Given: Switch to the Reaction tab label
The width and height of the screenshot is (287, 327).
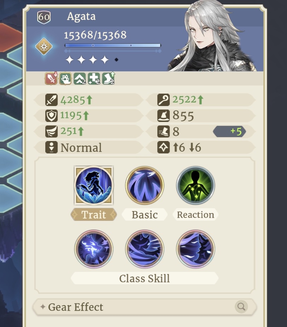Looking at the screenshot, I should tap(195, 215).
